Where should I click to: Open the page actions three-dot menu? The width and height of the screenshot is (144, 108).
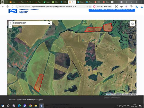click(x=87, y=6)
